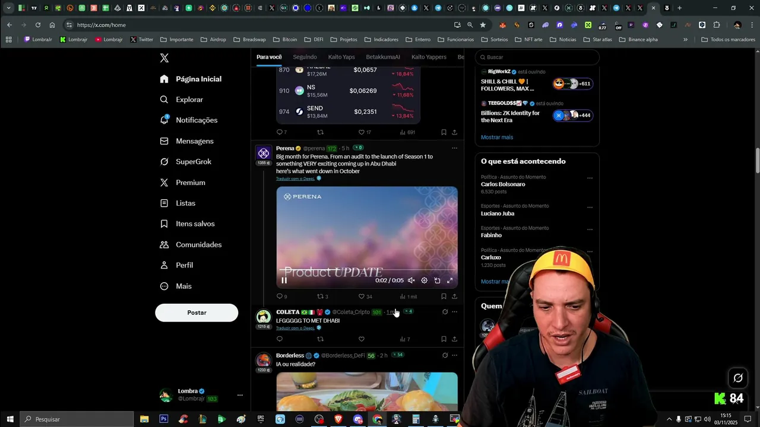The image size is (760, 427).
Task: Bookmark the Perena post
Action: (444, 297)
